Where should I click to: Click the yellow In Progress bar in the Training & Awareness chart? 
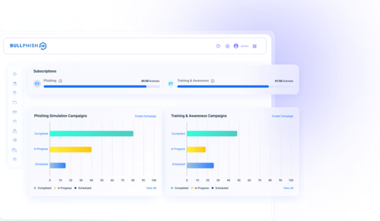pyautogui.click(x=196, y=150)
